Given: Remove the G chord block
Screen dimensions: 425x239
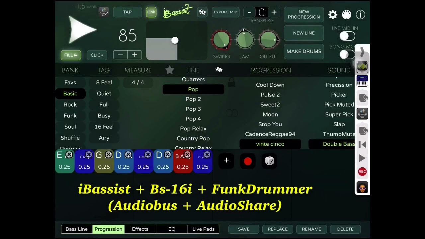Looking at the screenshot, I should [x=109, y=155].
